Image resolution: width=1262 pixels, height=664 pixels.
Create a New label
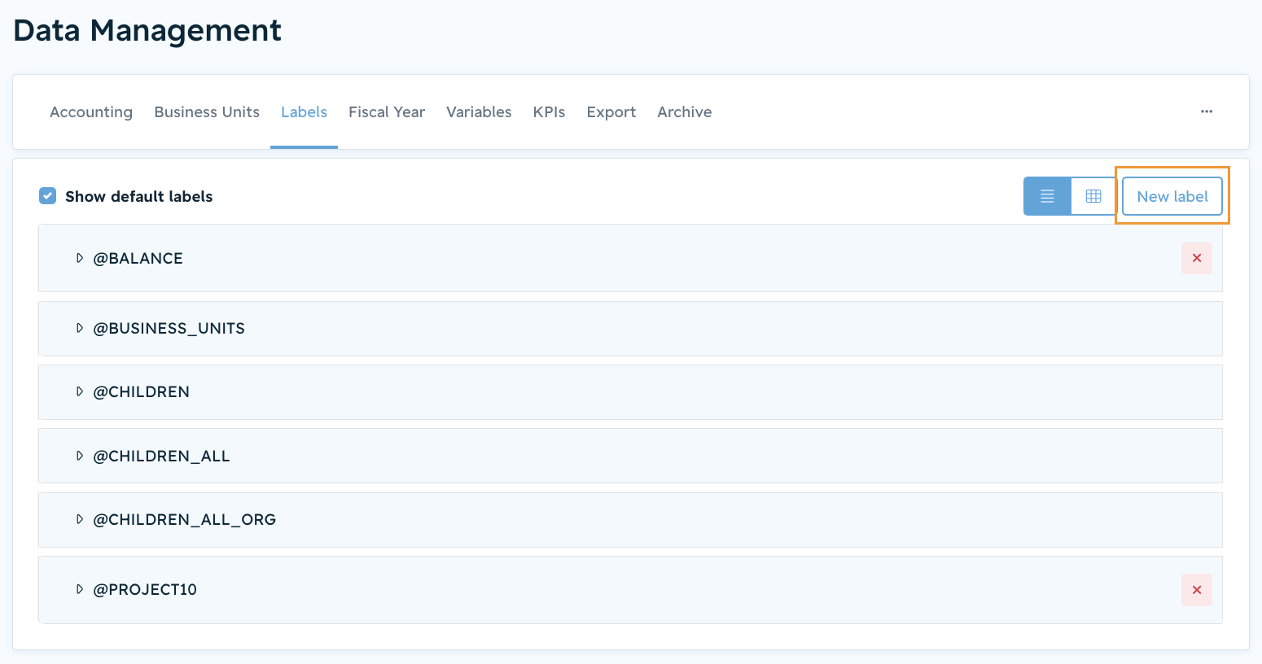pos(1172,196)
